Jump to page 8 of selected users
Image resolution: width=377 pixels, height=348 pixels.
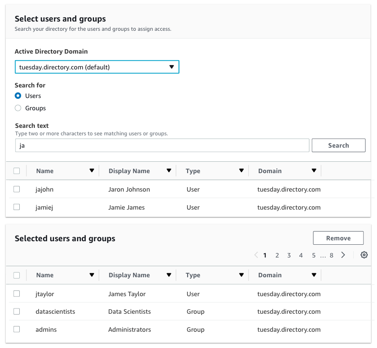pyautogui.click(x=331, y=255)
